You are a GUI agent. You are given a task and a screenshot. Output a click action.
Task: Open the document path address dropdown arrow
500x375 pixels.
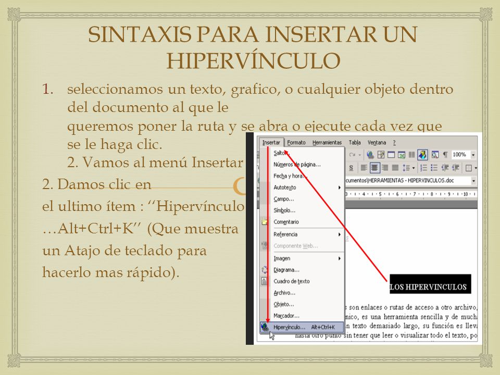473,181
